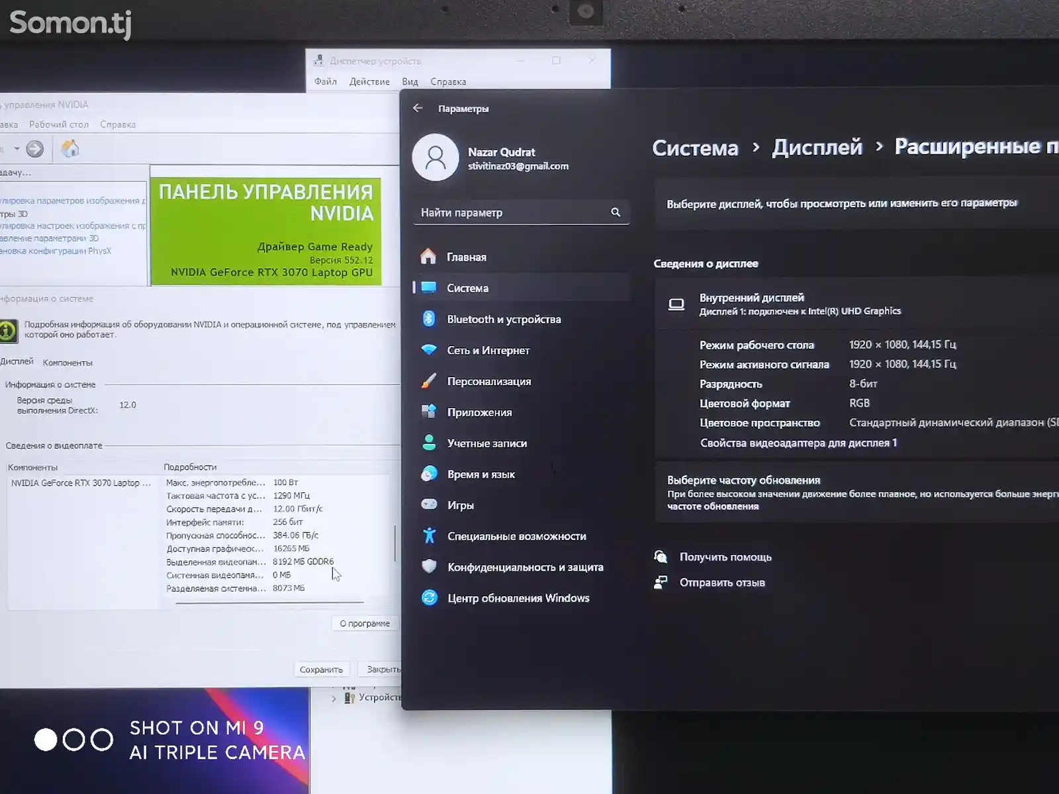Focus the Найти параметр search field
Image resolution: width=1059 pixels, height=794 pixels.
521,212
